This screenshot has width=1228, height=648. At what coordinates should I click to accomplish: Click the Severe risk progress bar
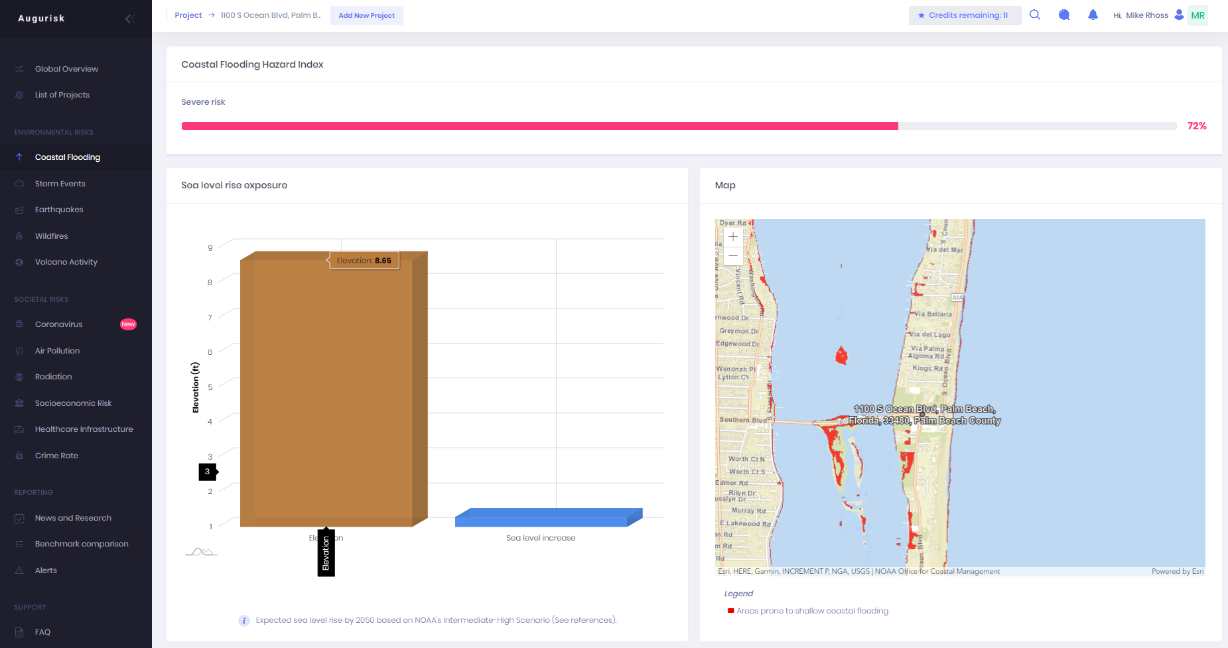pyautogui.click(x=677, y=125)
